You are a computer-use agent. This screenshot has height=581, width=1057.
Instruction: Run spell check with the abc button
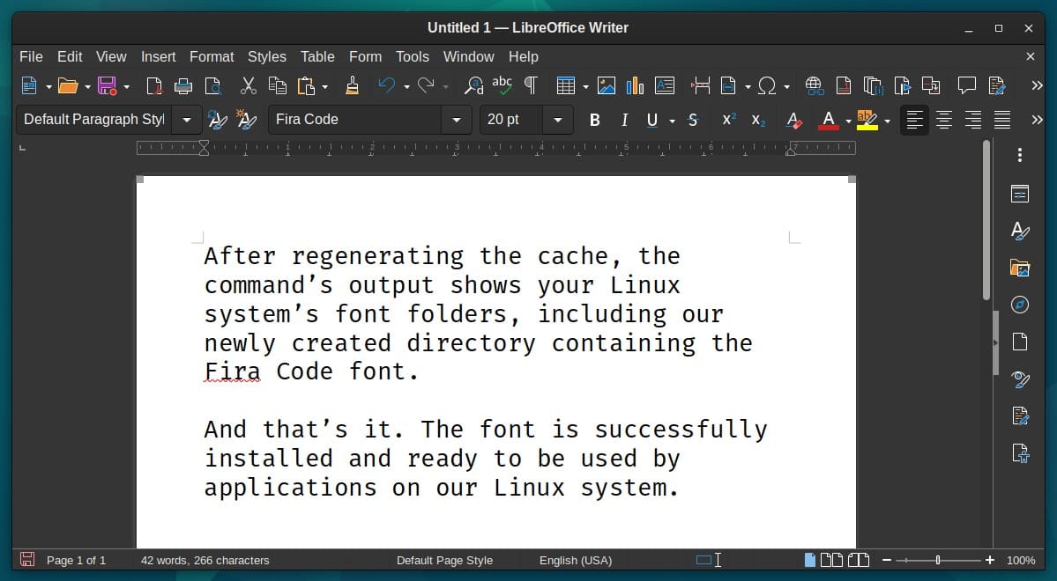502,85
